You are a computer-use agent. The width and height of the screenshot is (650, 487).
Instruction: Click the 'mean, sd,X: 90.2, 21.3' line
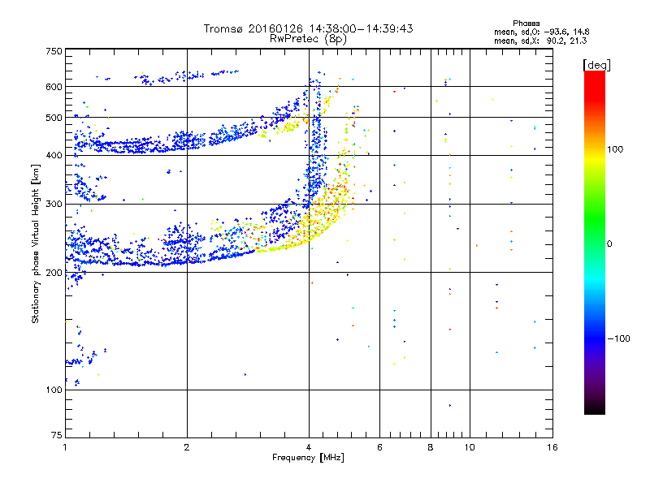click(x=540, y=41)
